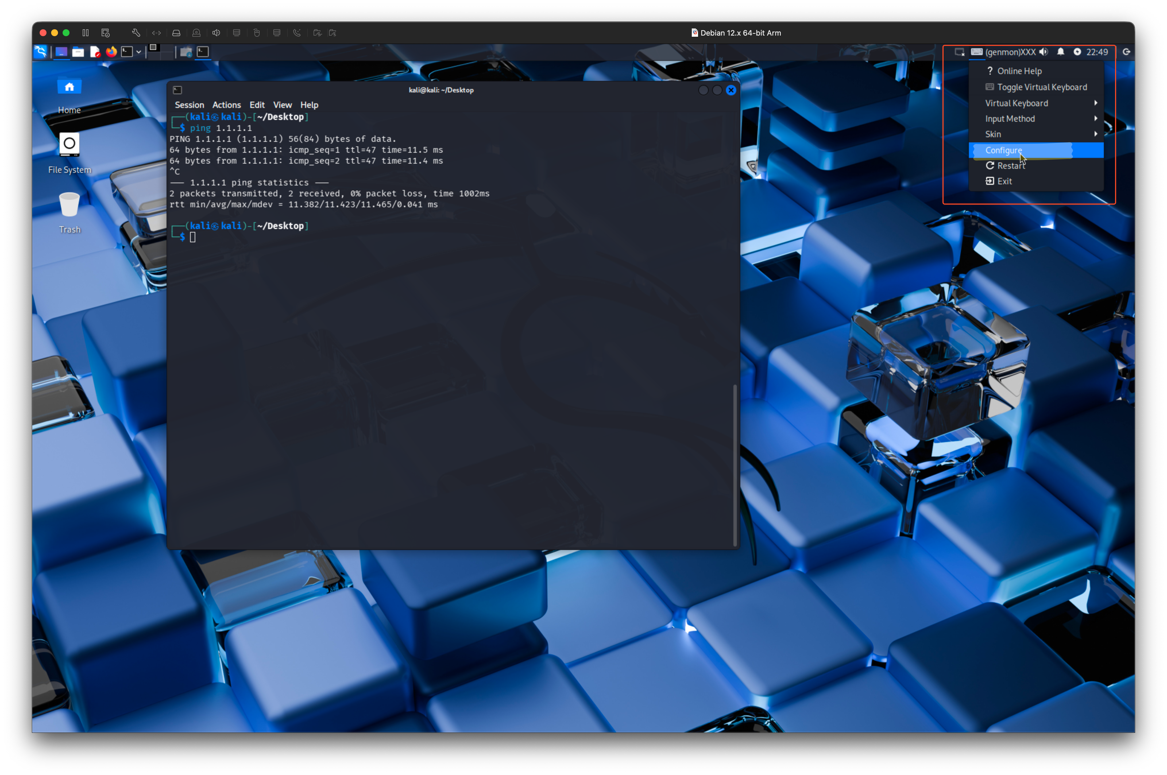The image size is (1167, 775).
Task: Click the VMware phone handset icon
Action: (297, 33)
